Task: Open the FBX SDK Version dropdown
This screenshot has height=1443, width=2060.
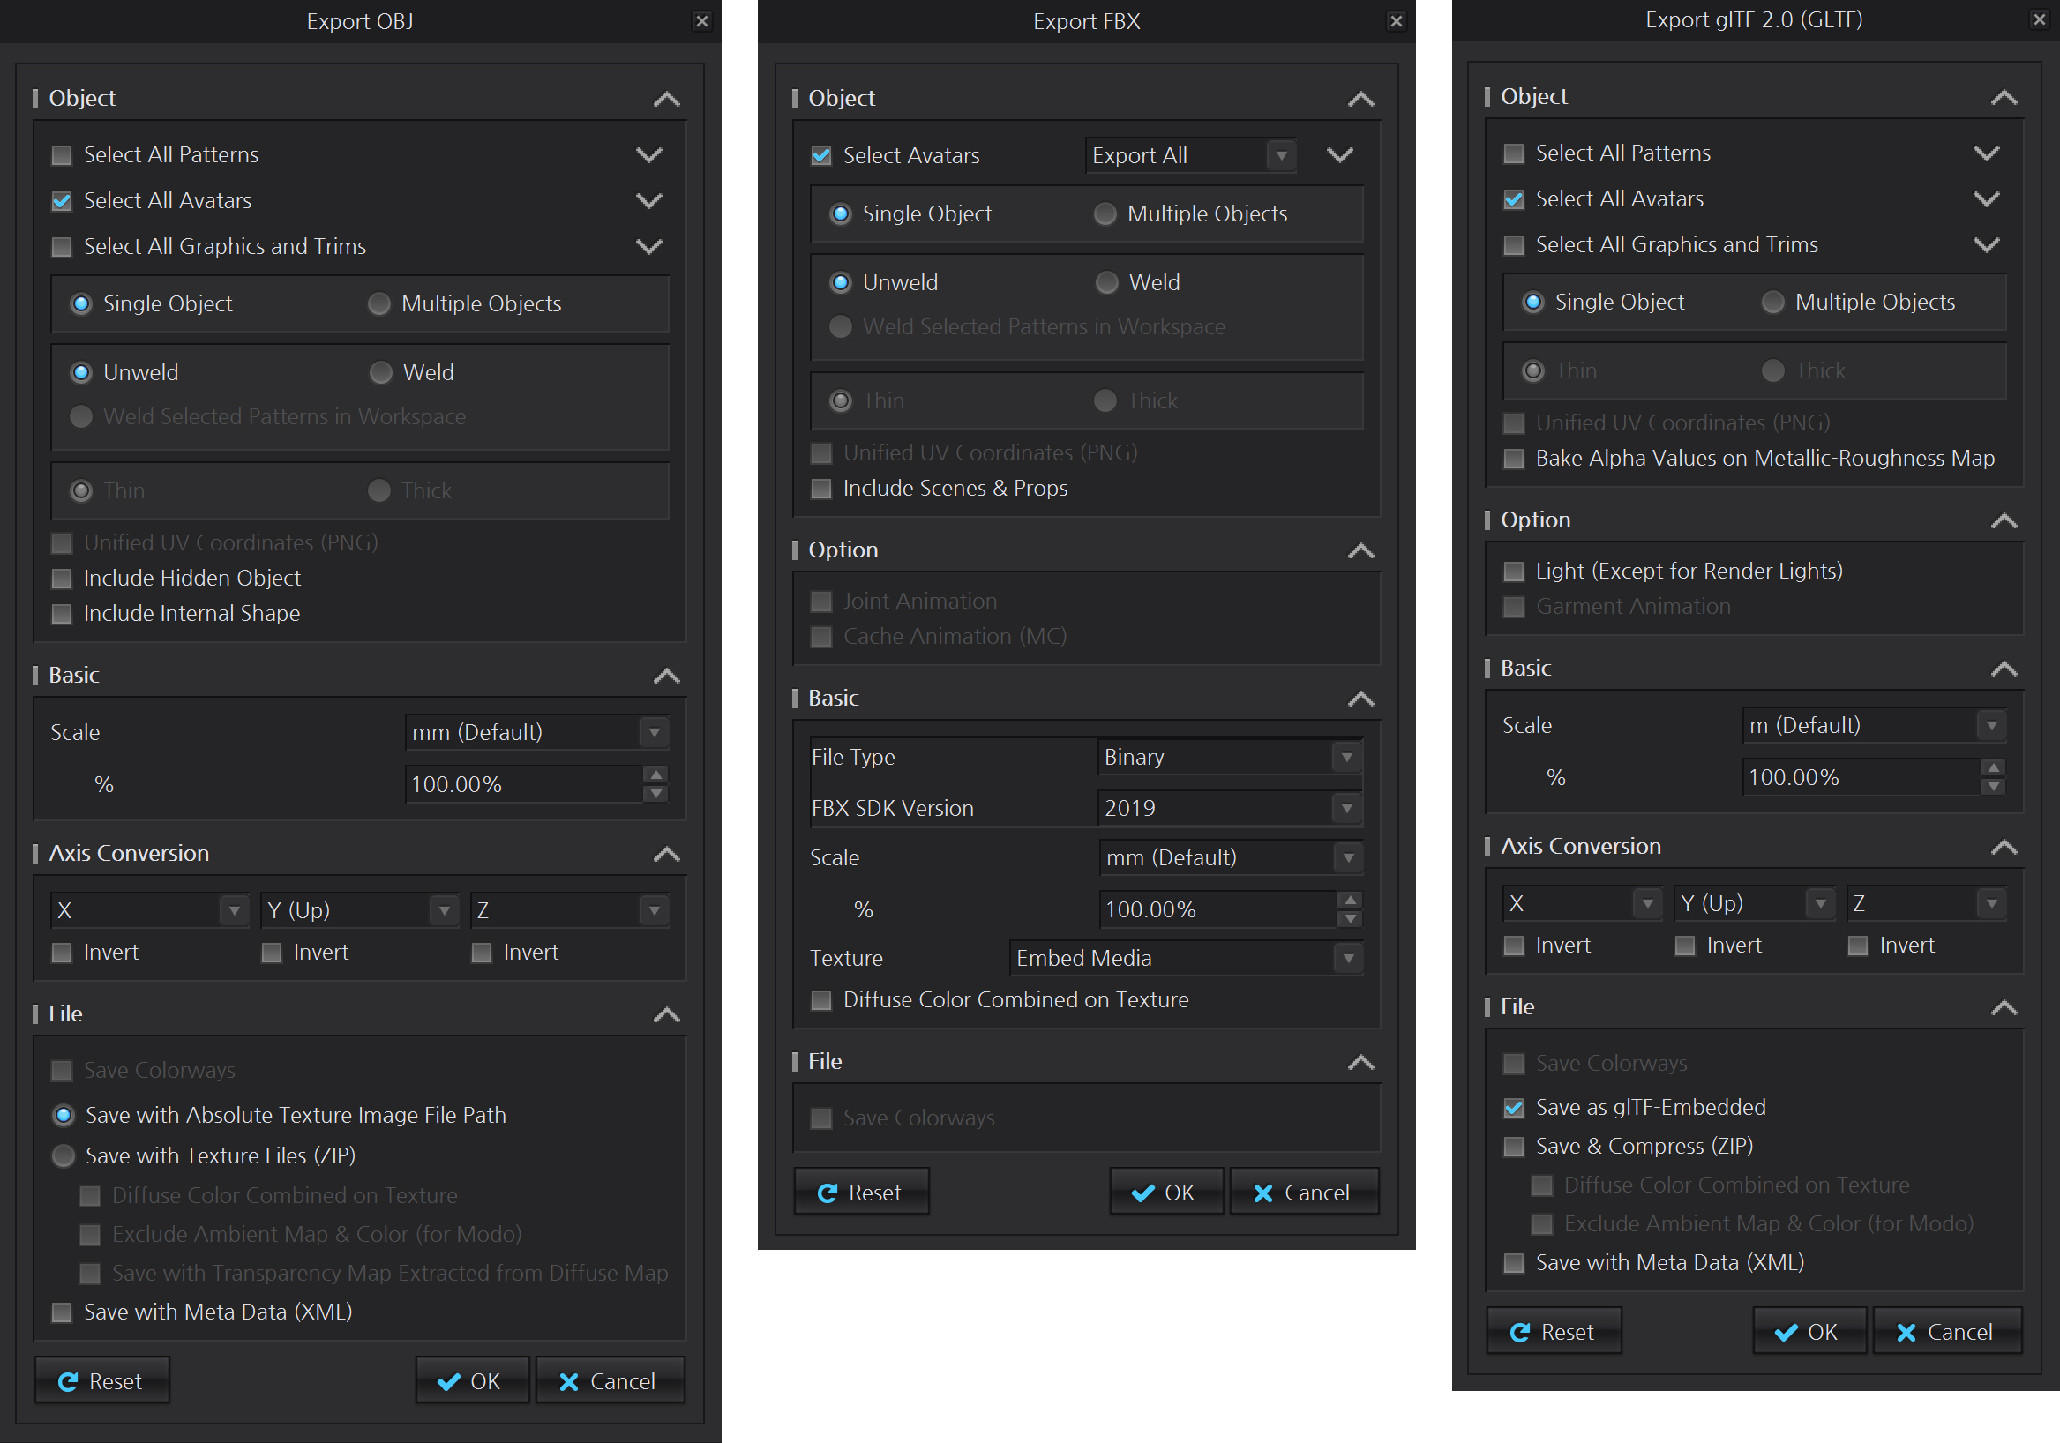Action: (x=1230, y=808)
